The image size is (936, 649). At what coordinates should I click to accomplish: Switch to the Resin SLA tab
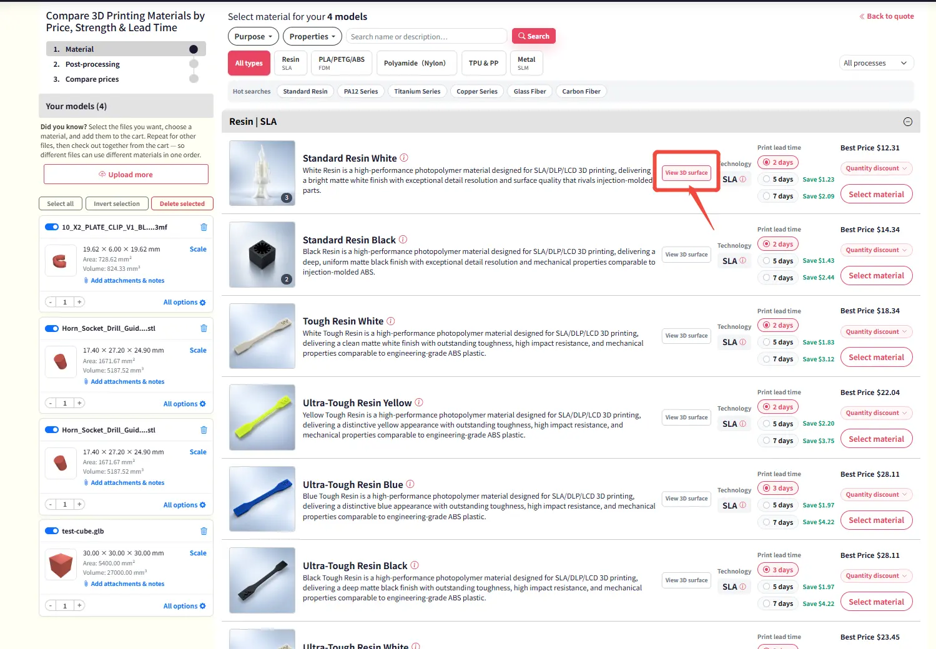coord(290,63)
